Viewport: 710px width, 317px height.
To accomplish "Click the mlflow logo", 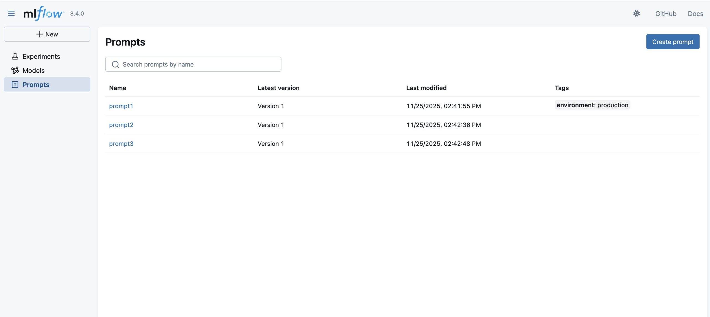I will pos(43,12).
